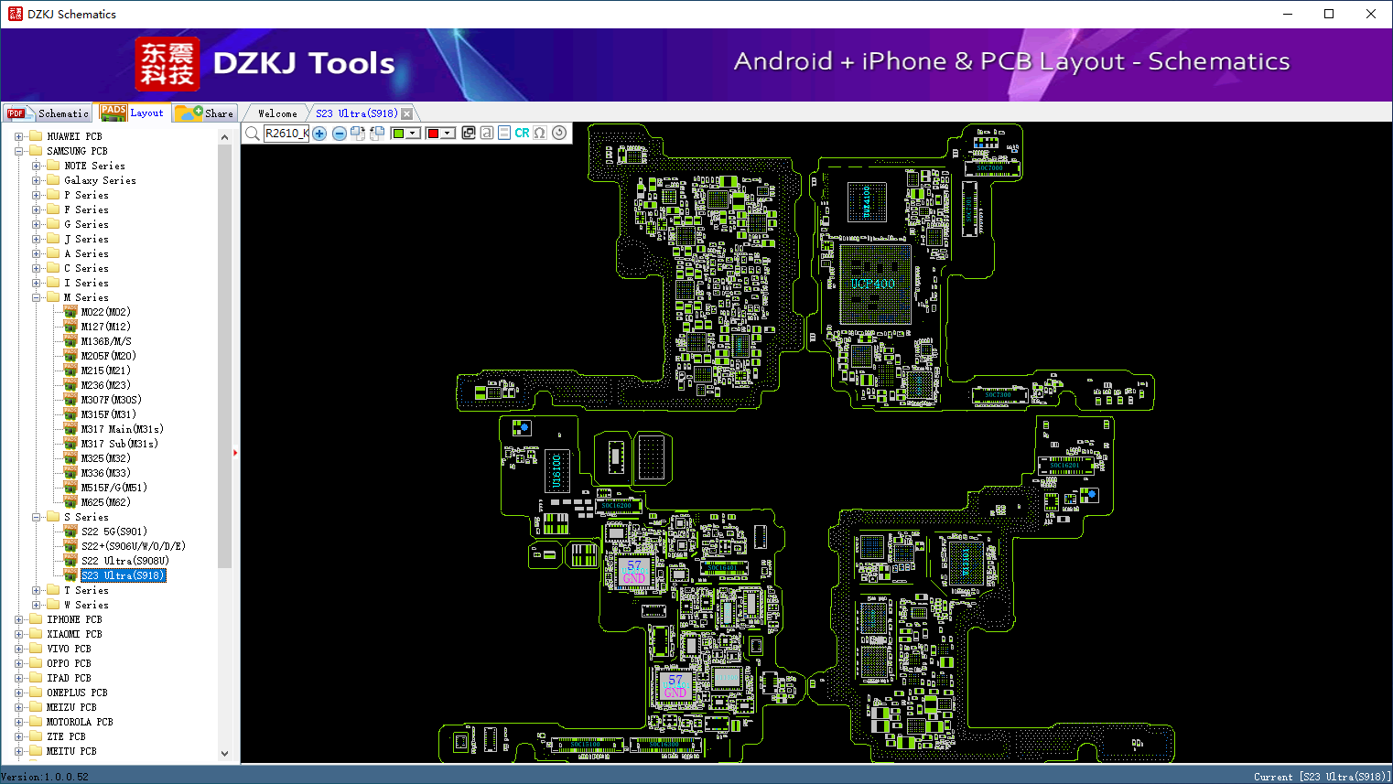Open the M317 Sub(M31s) layout file
Viewport: 1393px width, 784px height.
119,444
